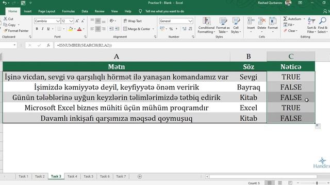Open Find & Select menu

pos(322,25)
